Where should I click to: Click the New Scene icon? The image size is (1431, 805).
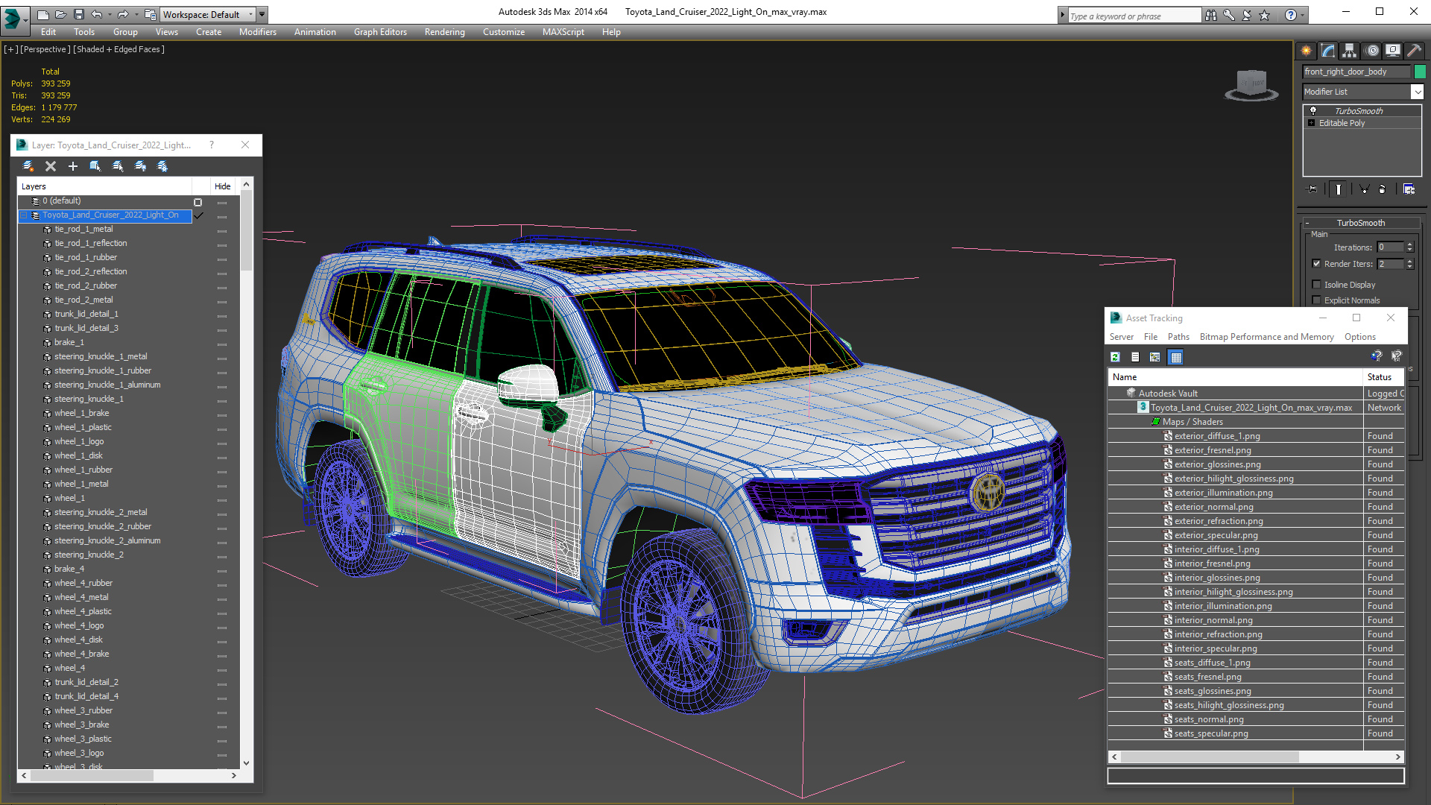(x=43, y=14)
